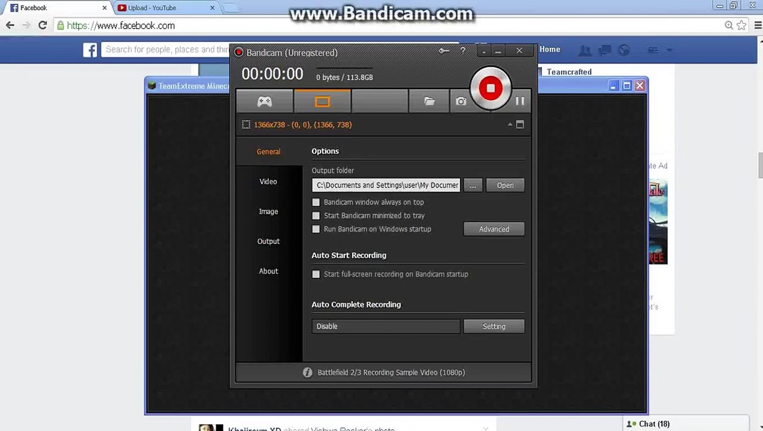
Task: Open a new browser tab
Action: tap(231, 8)
